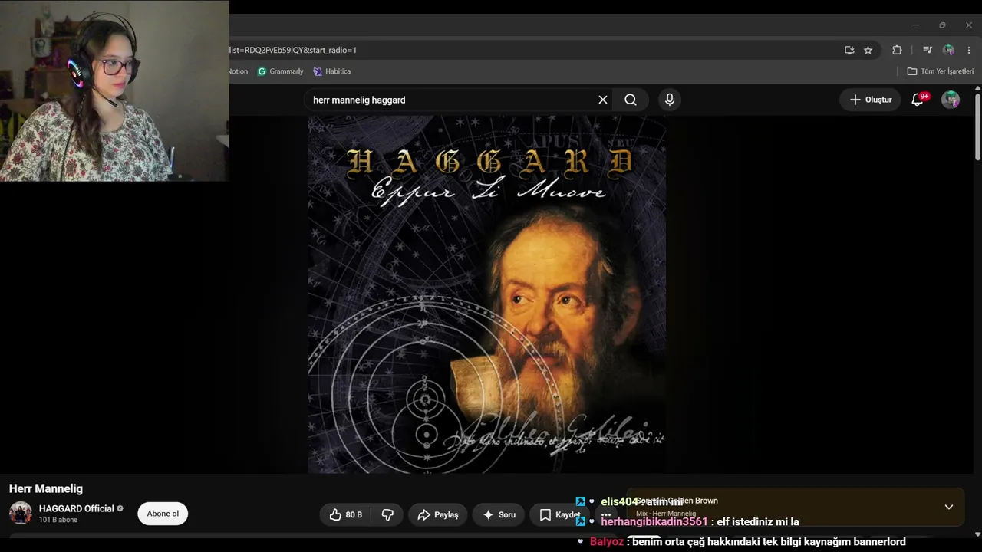Share the video using Paylaş
The width and height of the screenshot is (982, 552).
(438, 515)
